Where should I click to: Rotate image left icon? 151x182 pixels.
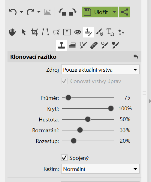(x=62, y=12)
